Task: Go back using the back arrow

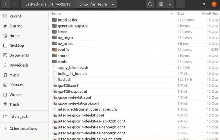Action: tap(6, 4)
